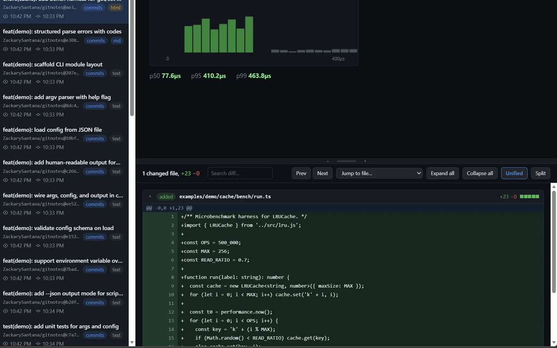This screenshot has height=348, width=557.
Task: Click commit icon on load config row
Action: [x=38, y=147]
